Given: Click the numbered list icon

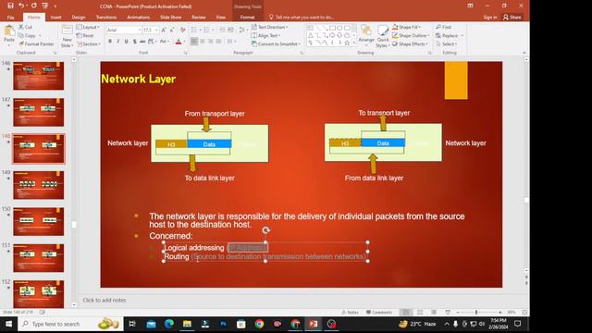Looking at the screenshot, I should click(x=206, y=30).
